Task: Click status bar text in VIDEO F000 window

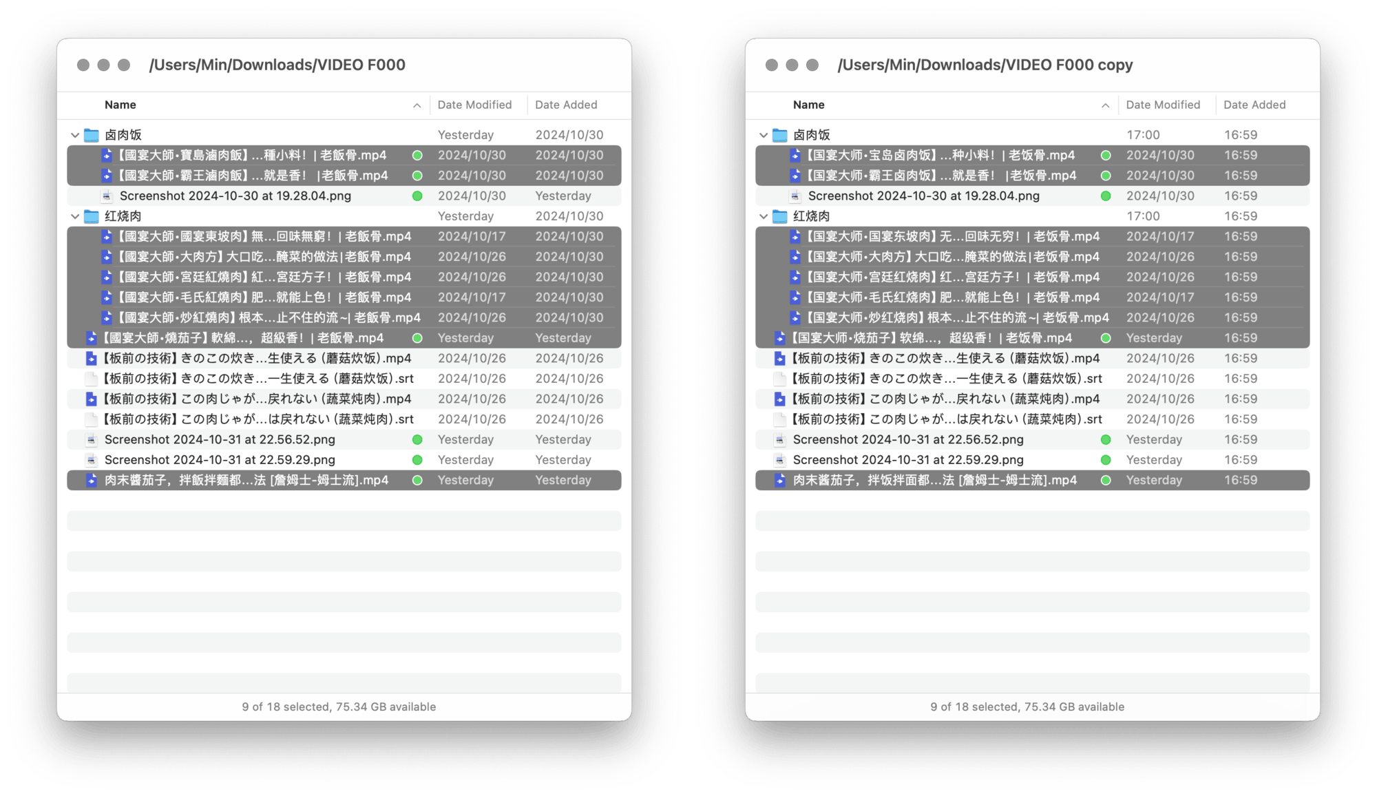Action: click(339, 707)
